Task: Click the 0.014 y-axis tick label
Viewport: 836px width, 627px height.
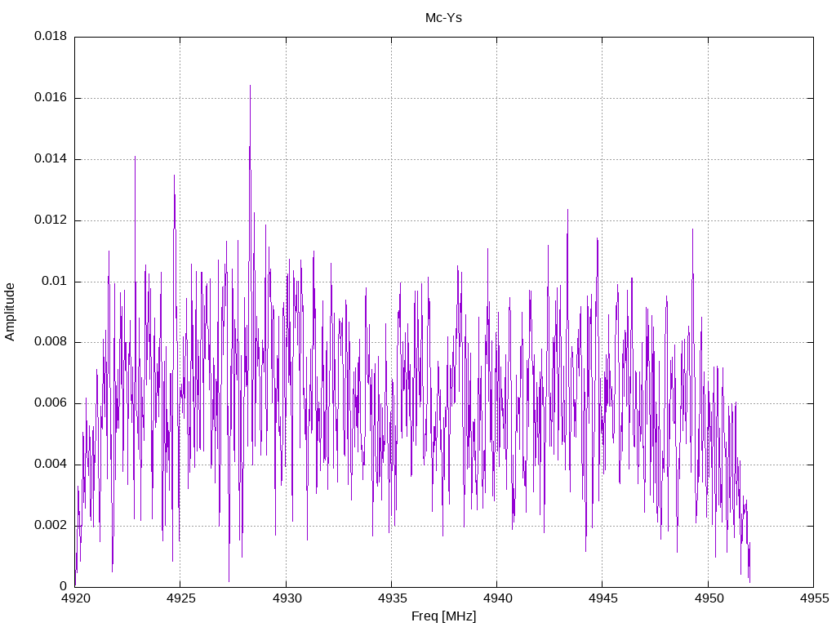Action: tap(51, 158)
